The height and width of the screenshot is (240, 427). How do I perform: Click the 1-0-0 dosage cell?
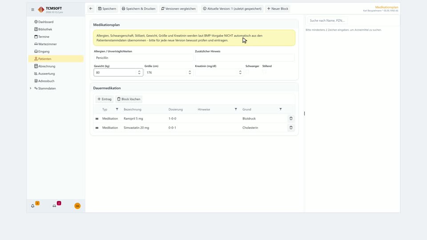[172, 119]
